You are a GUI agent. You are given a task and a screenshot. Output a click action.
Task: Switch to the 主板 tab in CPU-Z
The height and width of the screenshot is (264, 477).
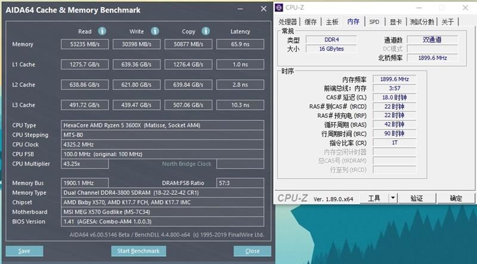point(332,22)
